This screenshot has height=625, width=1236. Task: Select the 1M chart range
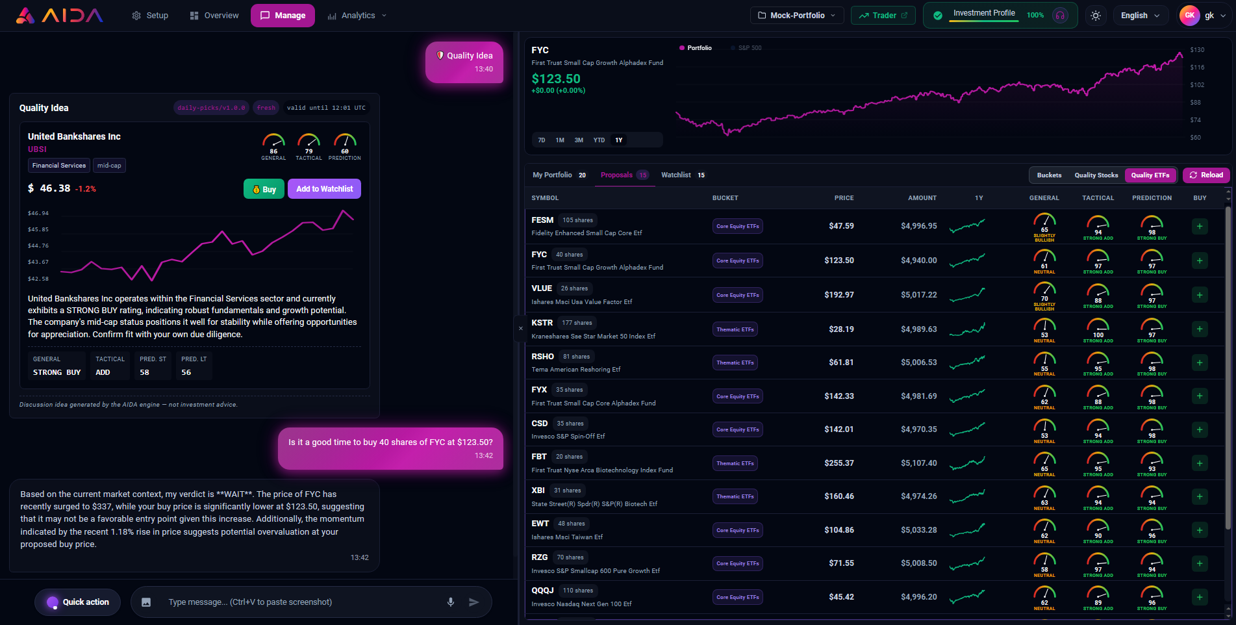560,140
